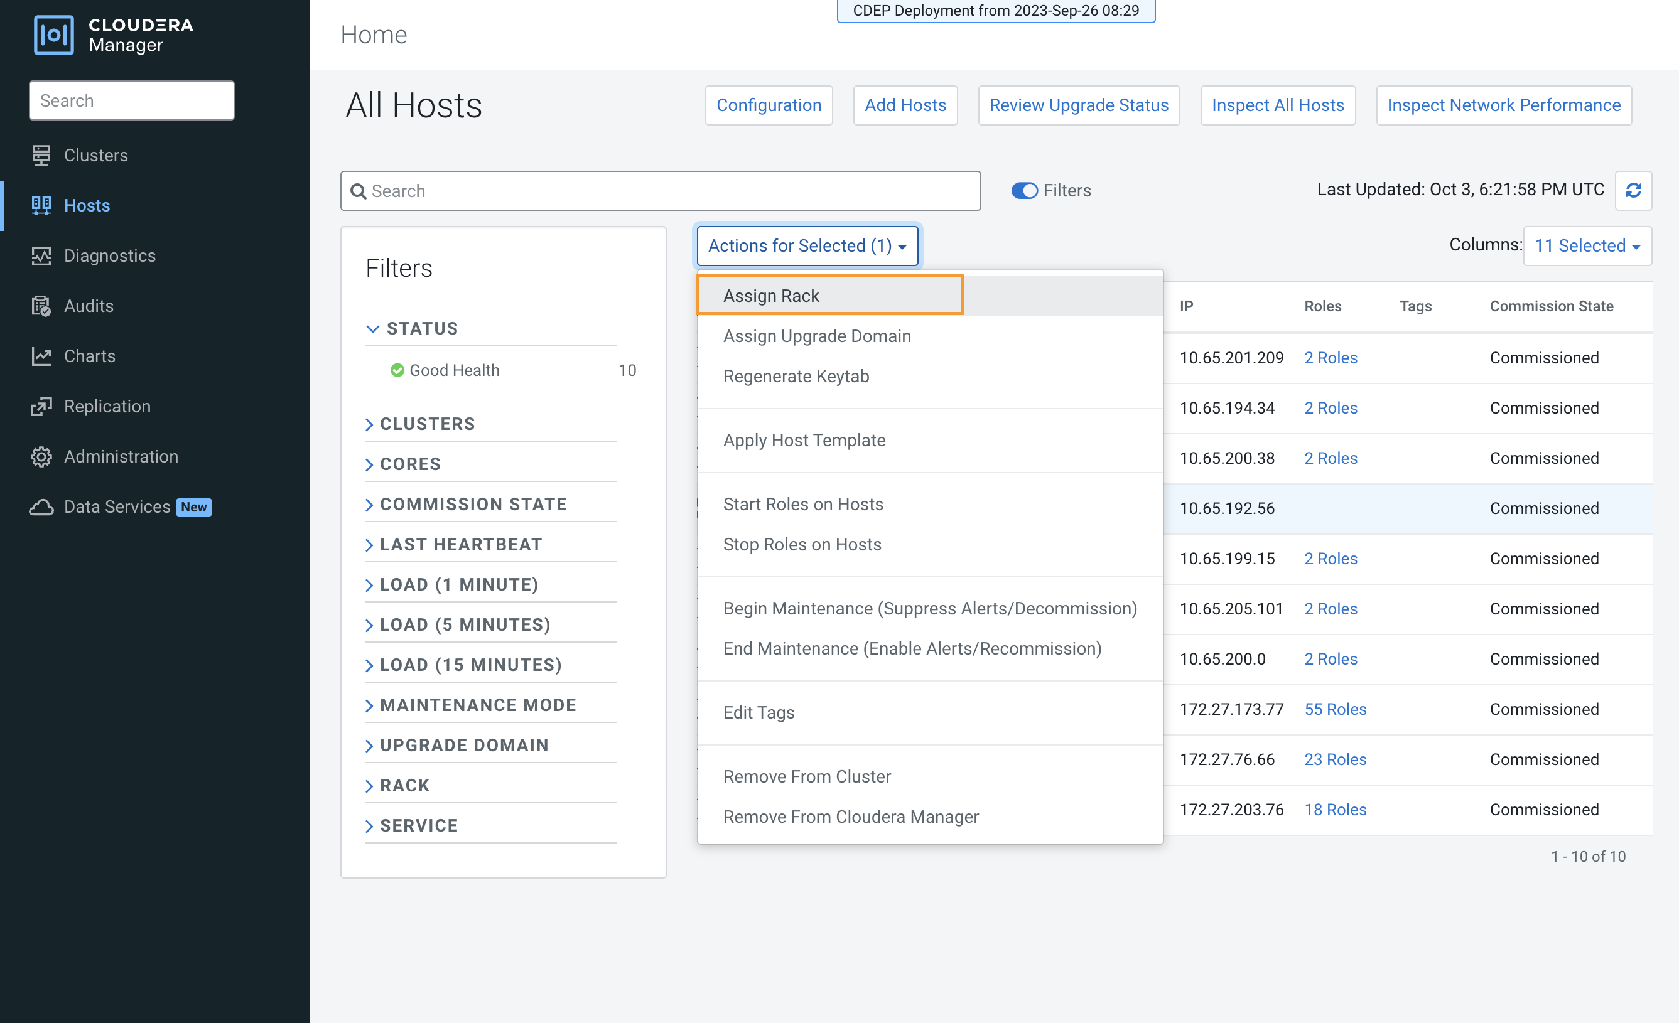Click the Replication sidebar icon

(41, 407)
